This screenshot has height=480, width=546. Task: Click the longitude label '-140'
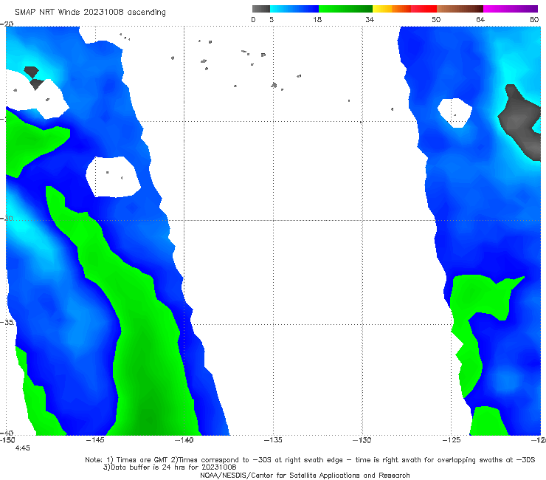click(184, 440)
